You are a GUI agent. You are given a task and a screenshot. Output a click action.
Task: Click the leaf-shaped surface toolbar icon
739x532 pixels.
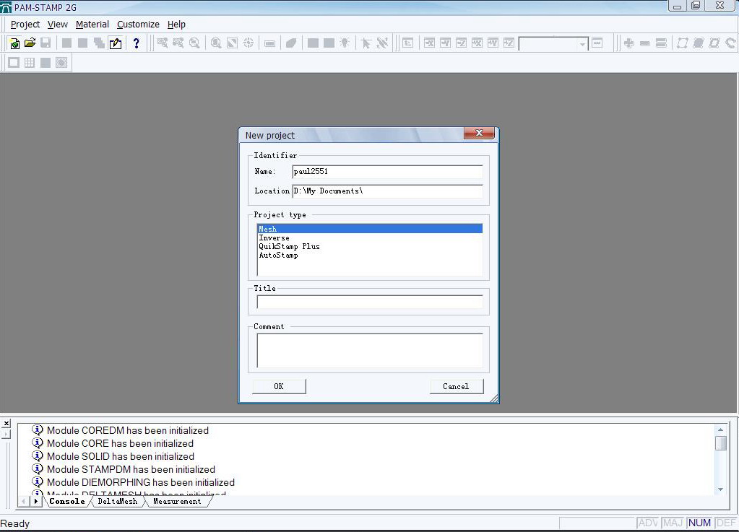[291, 43]
